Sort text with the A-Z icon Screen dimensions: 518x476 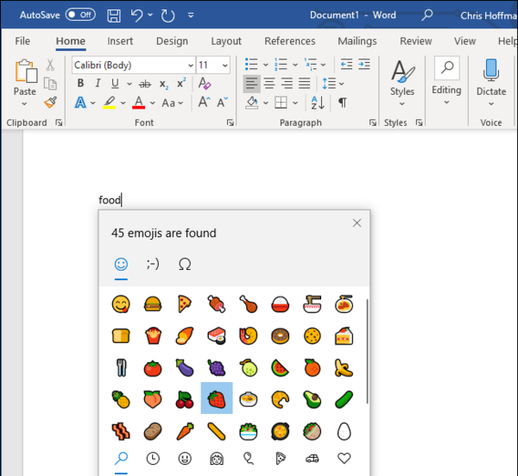318,103
